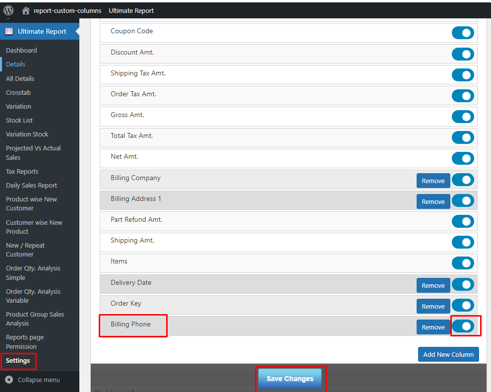Disable the Items column switch

(x=463, y=263)
